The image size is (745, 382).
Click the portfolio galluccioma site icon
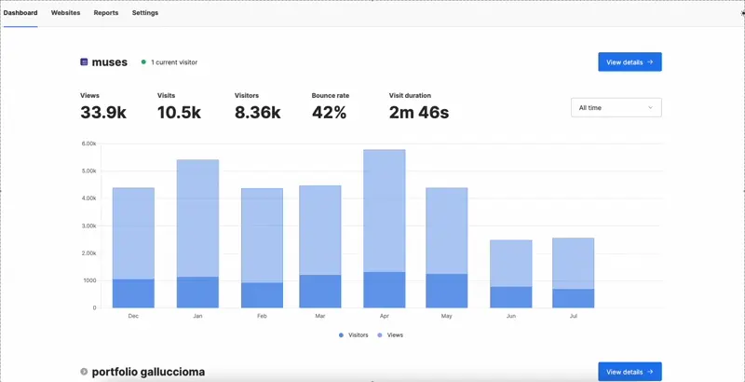[x=84, y=372]
